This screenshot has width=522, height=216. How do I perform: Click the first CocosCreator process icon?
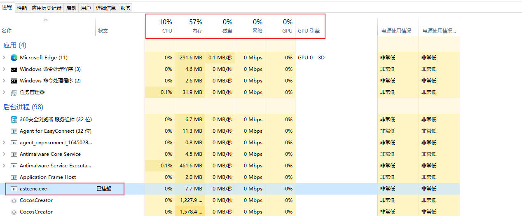click(x=14, y=200)
